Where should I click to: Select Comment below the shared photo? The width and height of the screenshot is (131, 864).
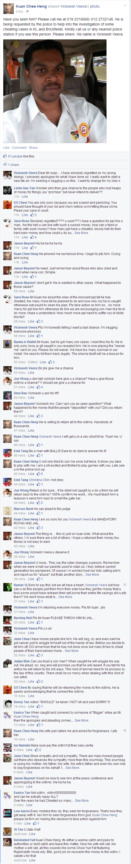coord(19,147)
